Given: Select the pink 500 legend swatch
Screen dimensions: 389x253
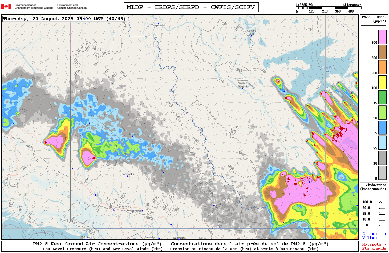Looking at the screenshot, I should click(x=382, y=37).
